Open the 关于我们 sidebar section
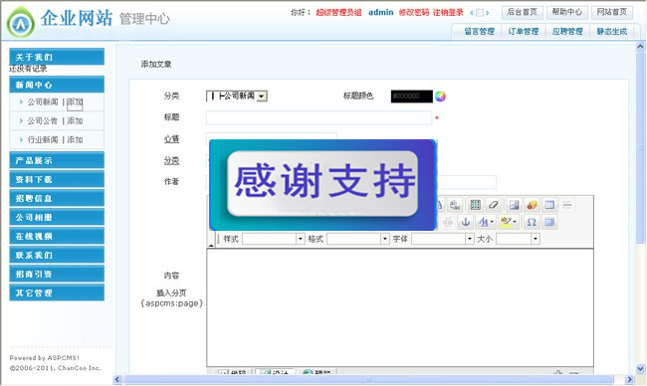The image size is (647, 386). [x=57, y=57]
